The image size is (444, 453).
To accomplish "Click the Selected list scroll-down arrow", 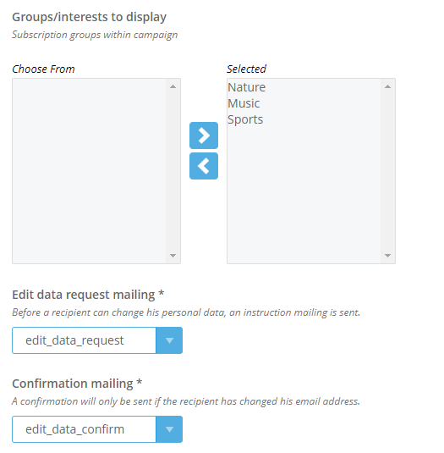I will tap(387, 256).
